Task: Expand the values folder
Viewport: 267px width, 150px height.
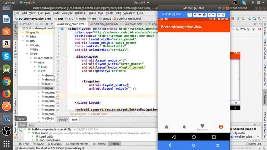Action: pyautogui.click(x=39, y=118)
